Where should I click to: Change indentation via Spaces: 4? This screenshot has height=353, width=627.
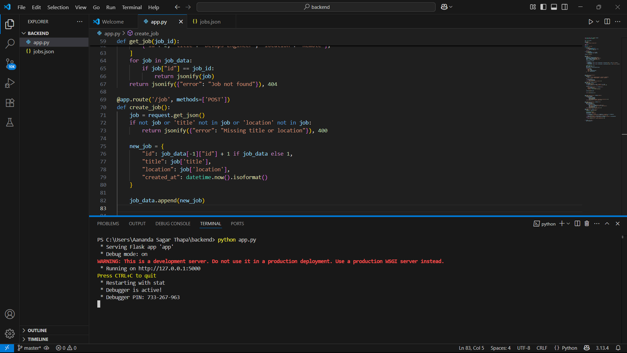click(x=501, y=348)
